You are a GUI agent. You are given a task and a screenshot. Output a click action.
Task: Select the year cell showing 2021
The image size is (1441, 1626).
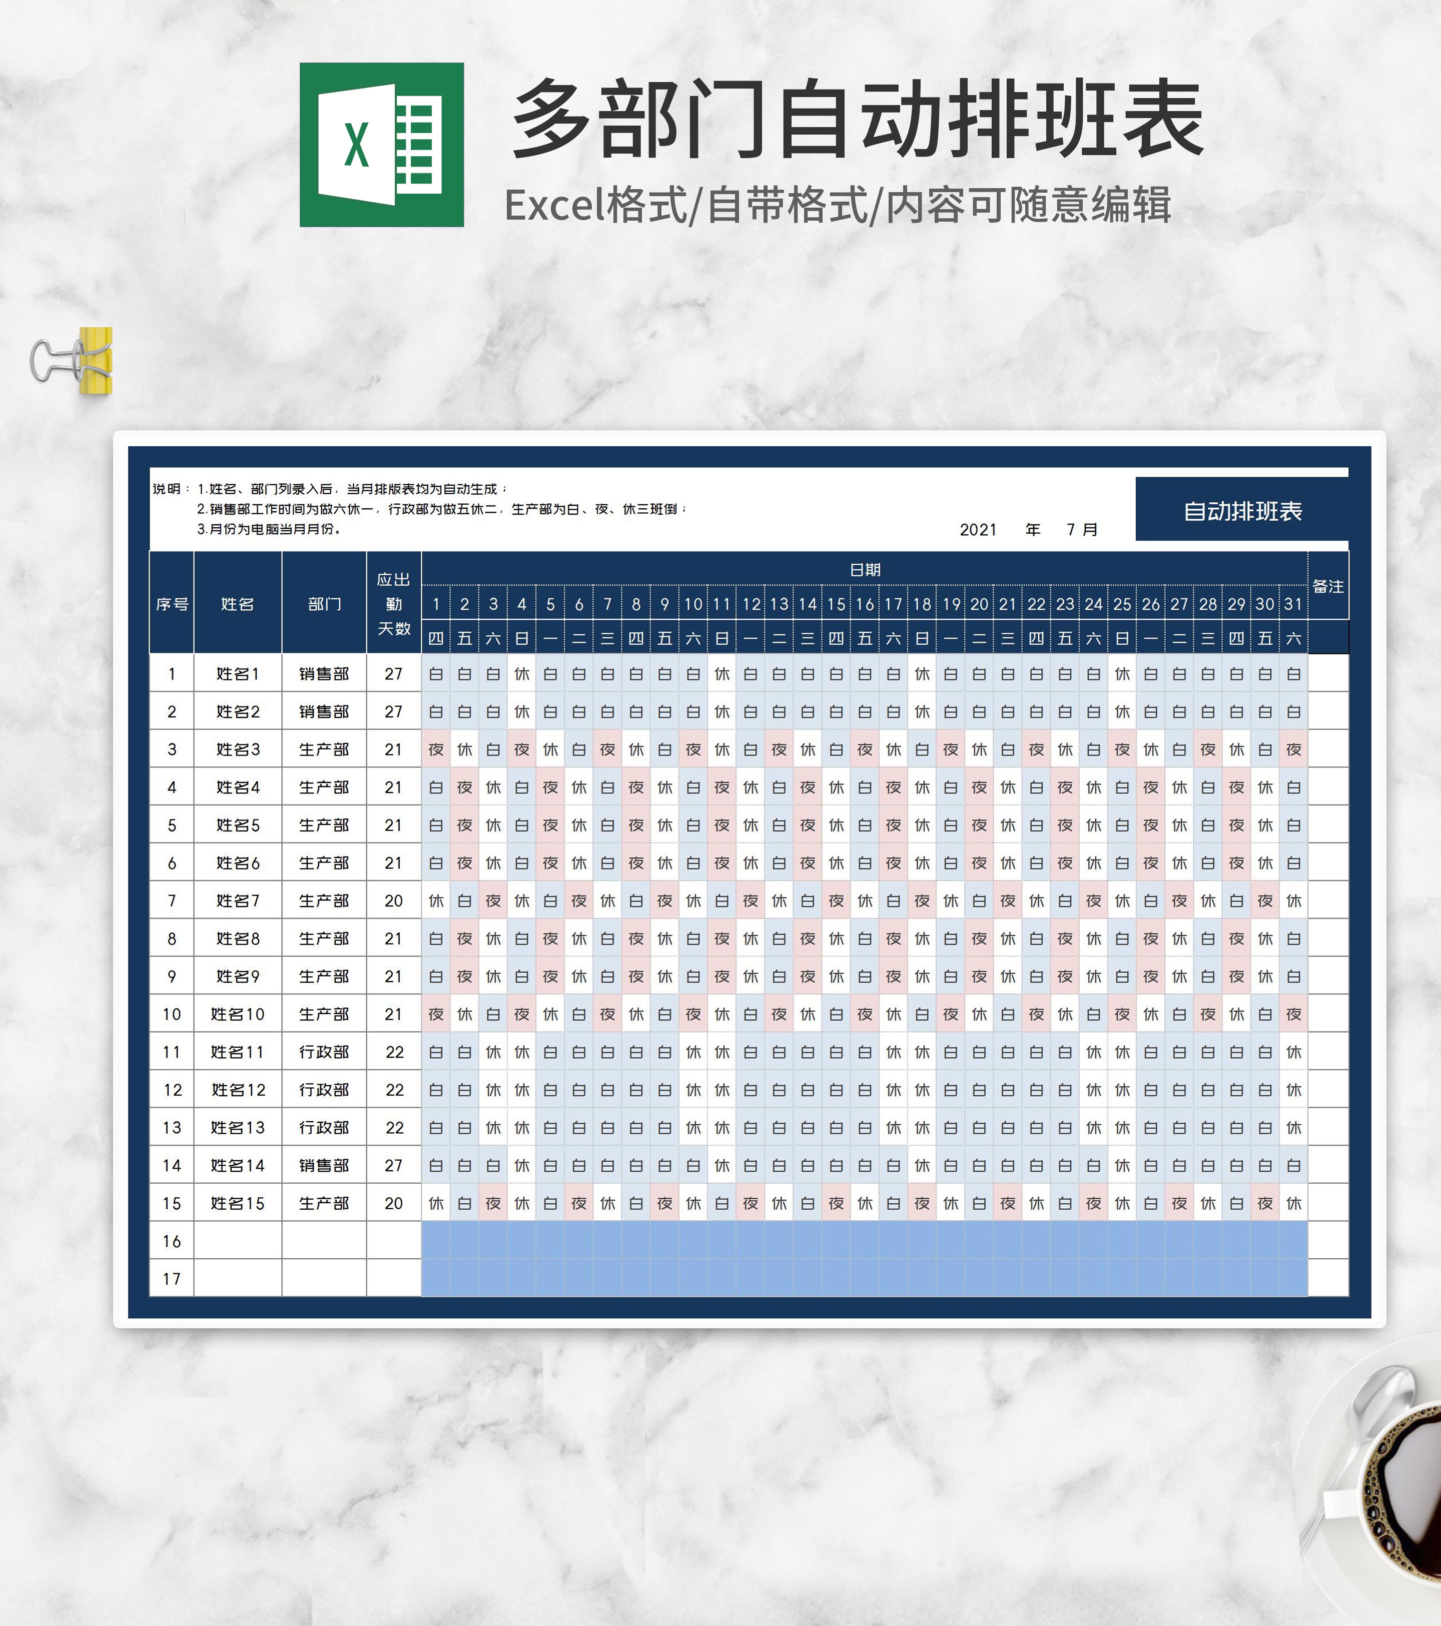tap(978, 530)
